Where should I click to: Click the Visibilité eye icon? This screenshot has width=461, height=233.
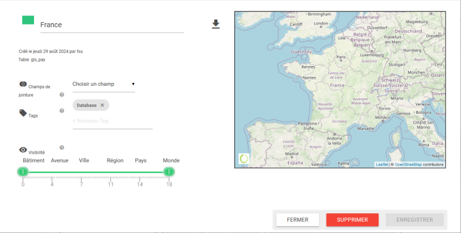coord(23,150)
